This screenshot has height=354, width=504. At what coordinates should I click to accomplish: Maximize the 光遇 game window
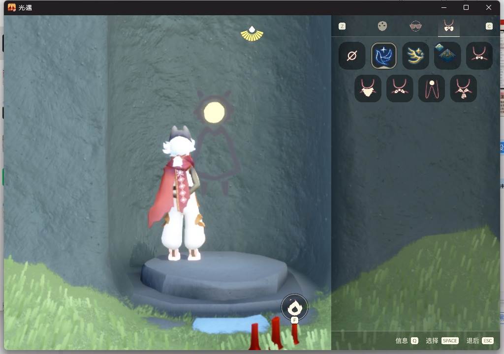point(466,7)
